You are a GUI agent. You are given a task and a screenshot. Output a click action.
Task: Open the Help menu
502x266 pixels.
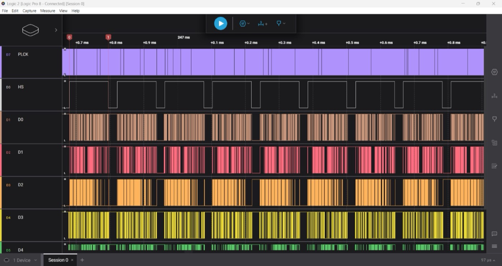pyautogui.click(x=75, y=11)
